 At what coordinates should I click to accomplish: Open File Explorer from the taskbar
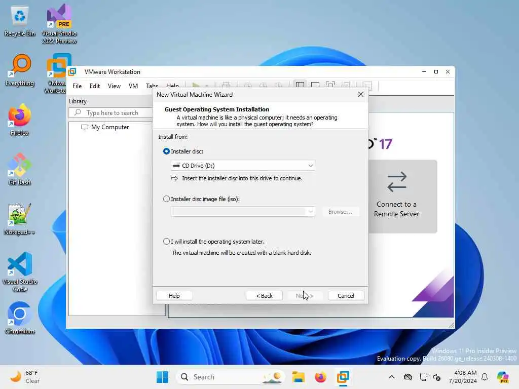coord(298,377)
